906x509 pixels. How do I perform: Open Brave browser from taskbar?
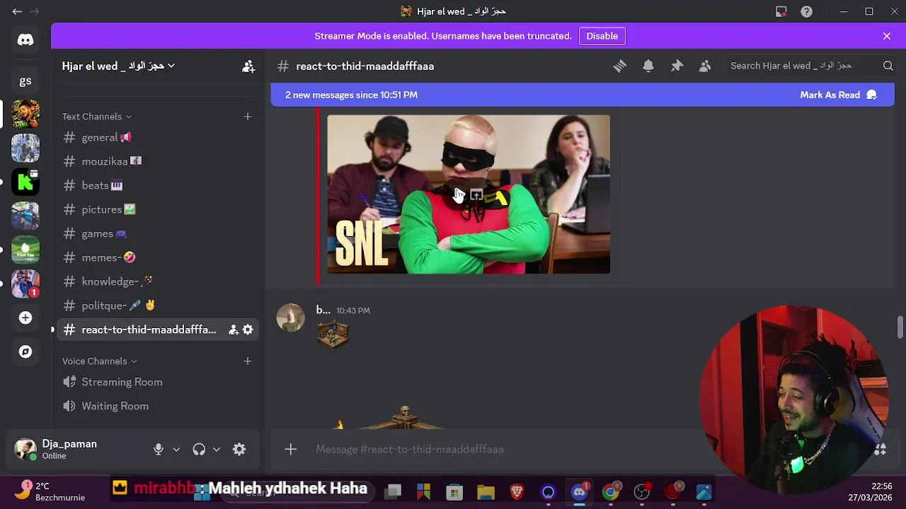click(x=517, y=492)
